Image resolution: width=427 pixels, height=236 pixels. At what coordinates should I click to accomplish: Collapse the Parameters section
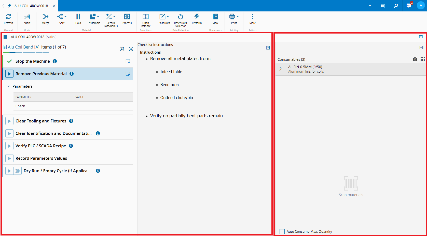(8, 86)
